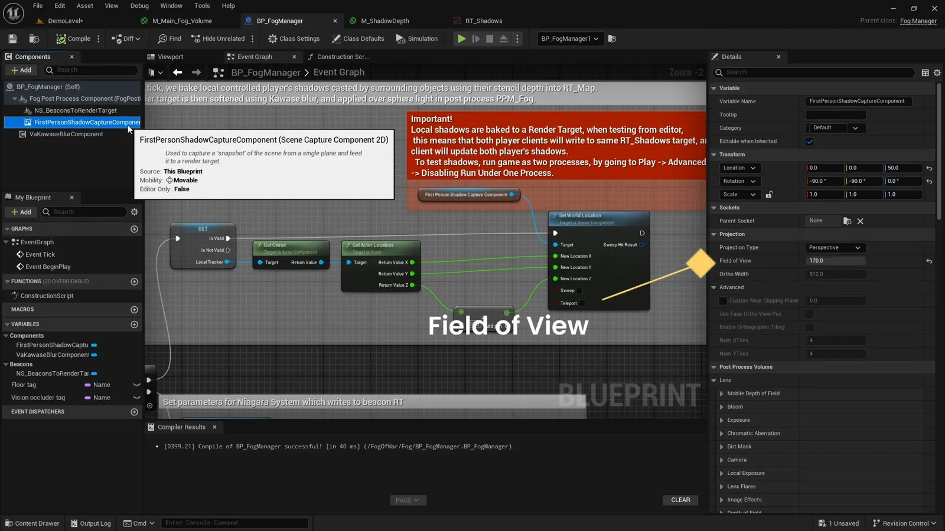Open Class Settings
Screen dimensions: 945x531
point(294,39)
